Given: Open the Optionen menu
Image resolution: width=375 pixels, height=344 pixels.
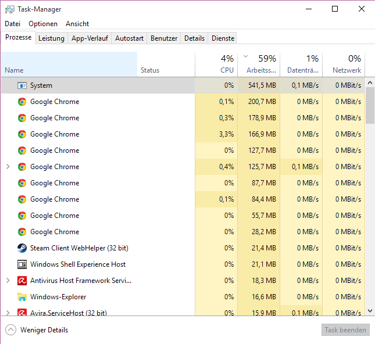Looking at the screenshot, I should pos(43,24).
